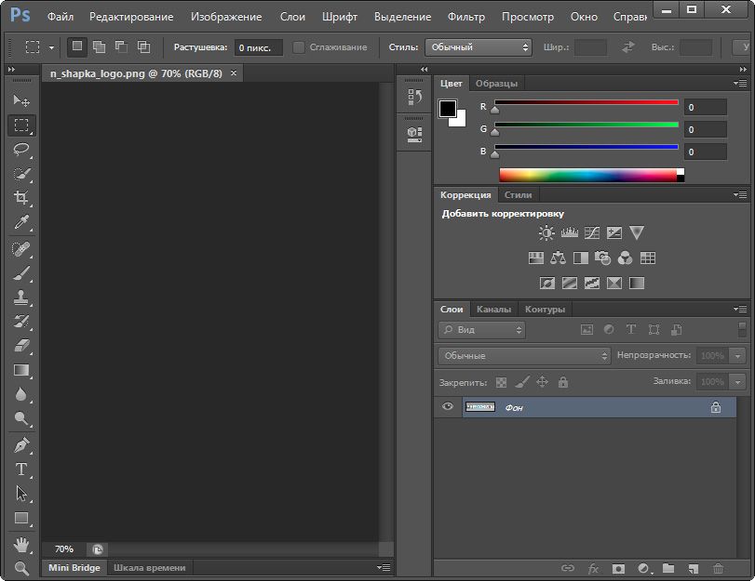
Task: Delete layer using the trash icon
Action: tap(718, 568)
